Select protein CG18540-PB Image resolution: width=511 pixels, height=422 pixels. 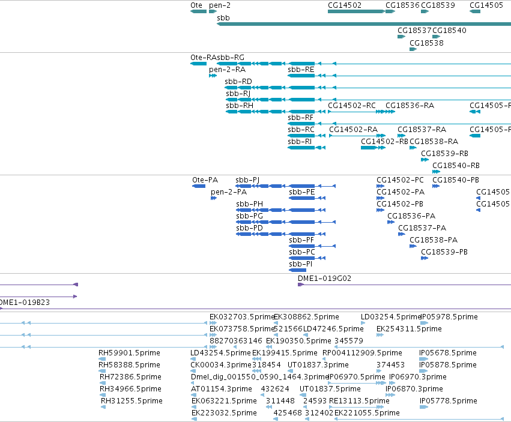(x=436, y=186)
